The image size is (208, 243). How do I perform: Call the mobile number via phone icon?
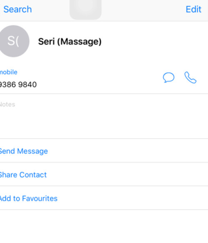(190, 77)
